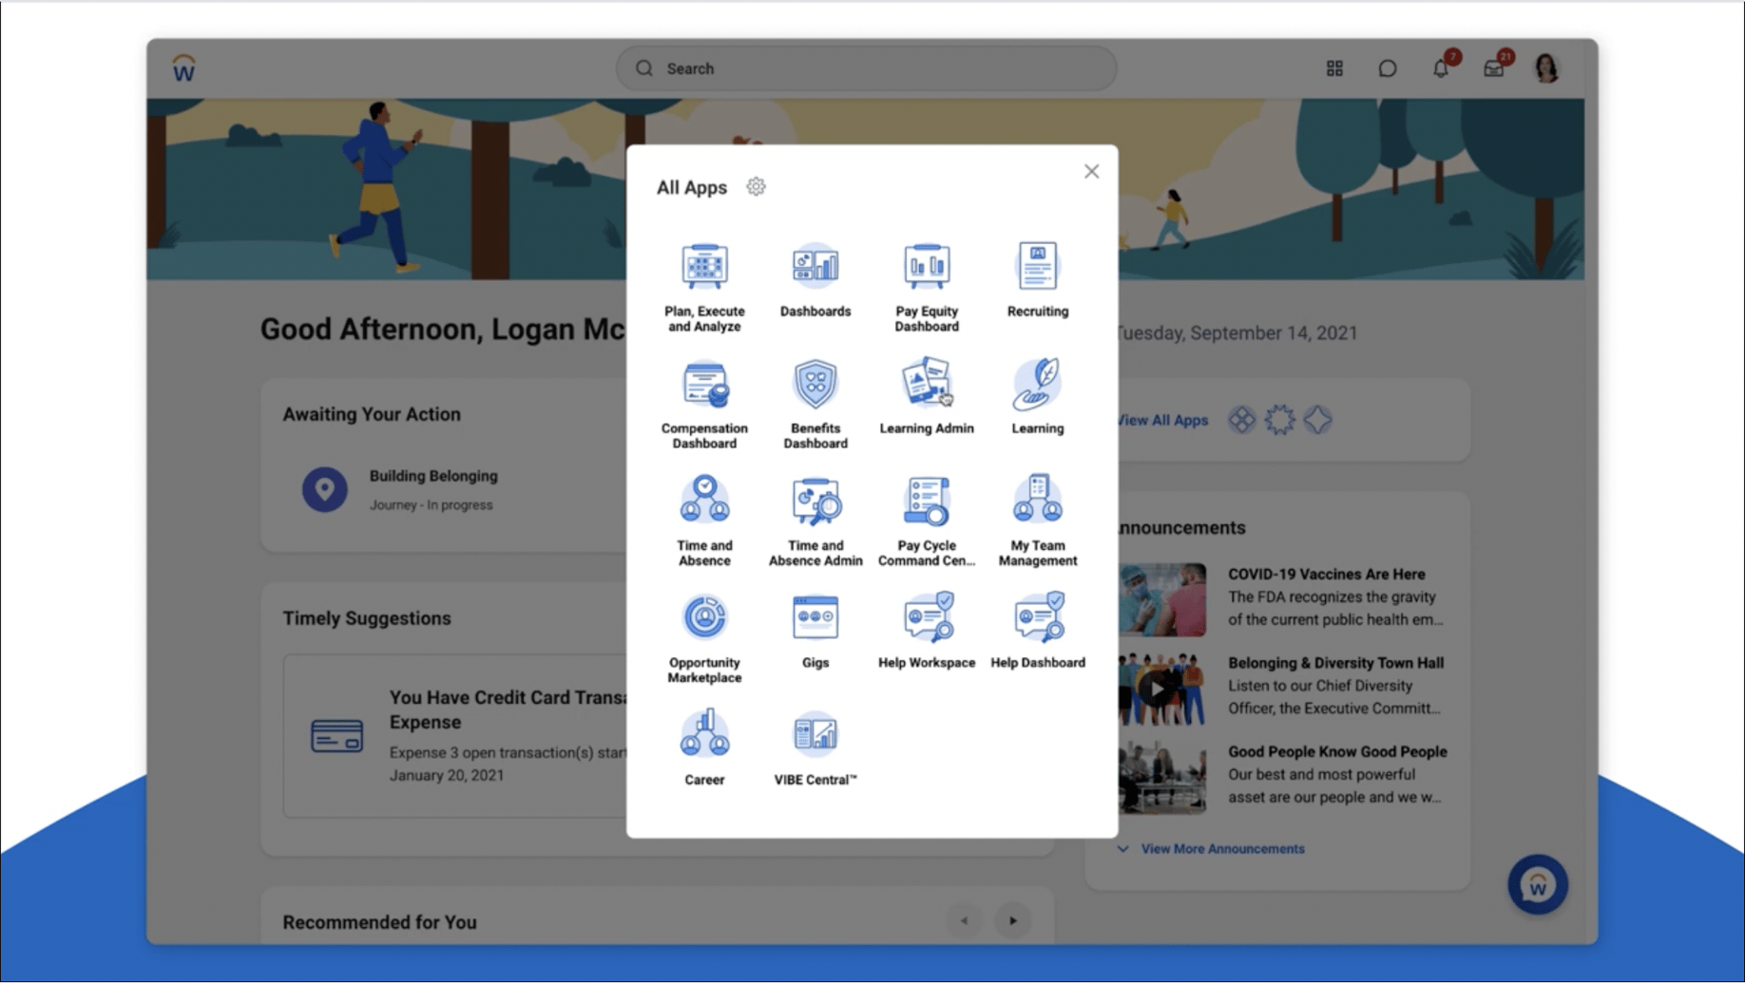
Task: Open the Gigs app
Action: [815, 622]
